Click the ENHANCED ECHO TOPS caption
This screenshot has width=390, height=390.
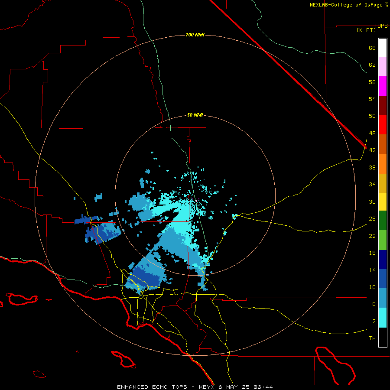pyautogui.click(x=152, y=387)
